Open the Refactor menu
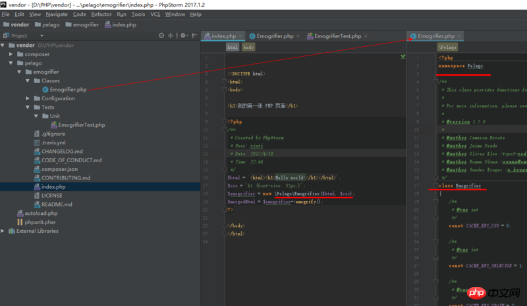 (x=101, y=14)
